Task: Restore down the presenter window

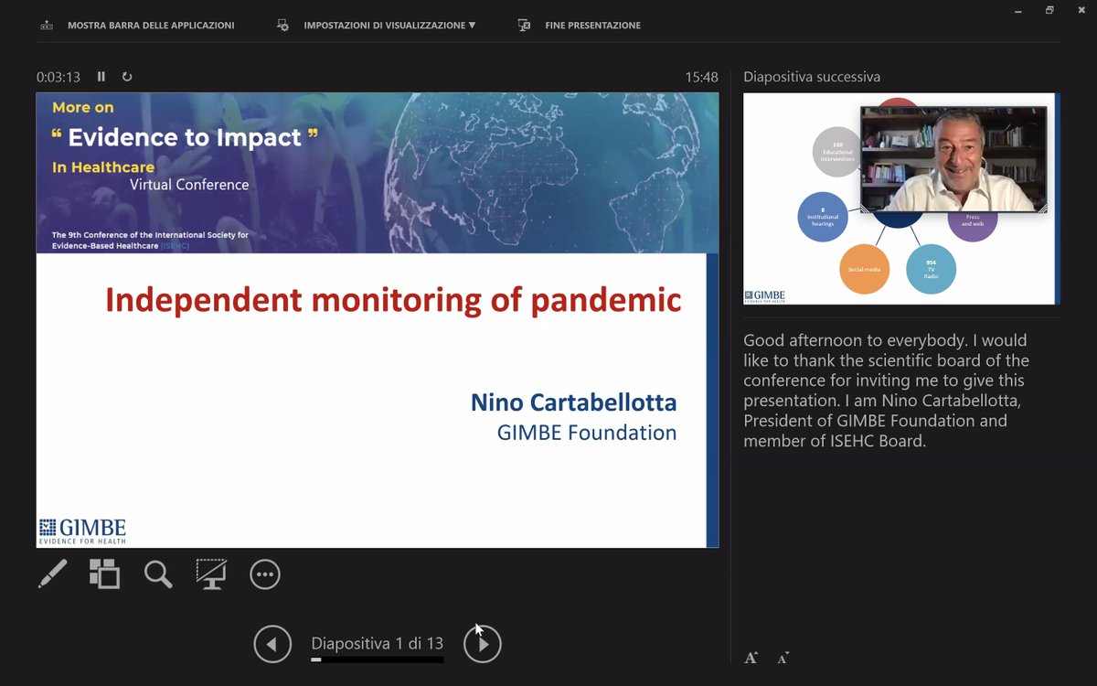Action: click(1049, 10)
